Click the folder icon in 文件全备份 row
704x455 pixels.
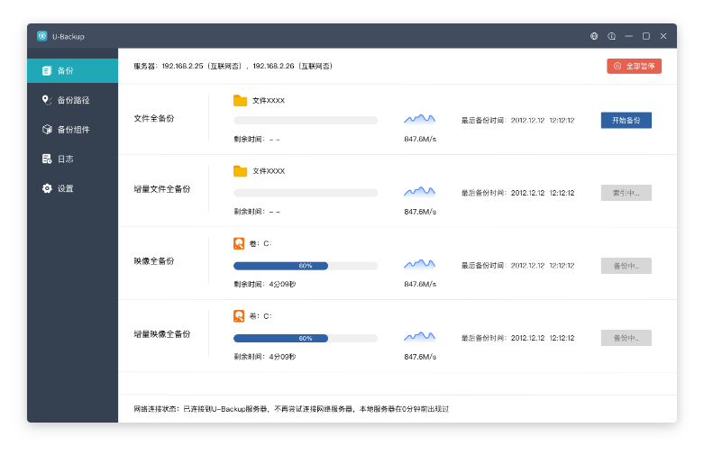240,101
